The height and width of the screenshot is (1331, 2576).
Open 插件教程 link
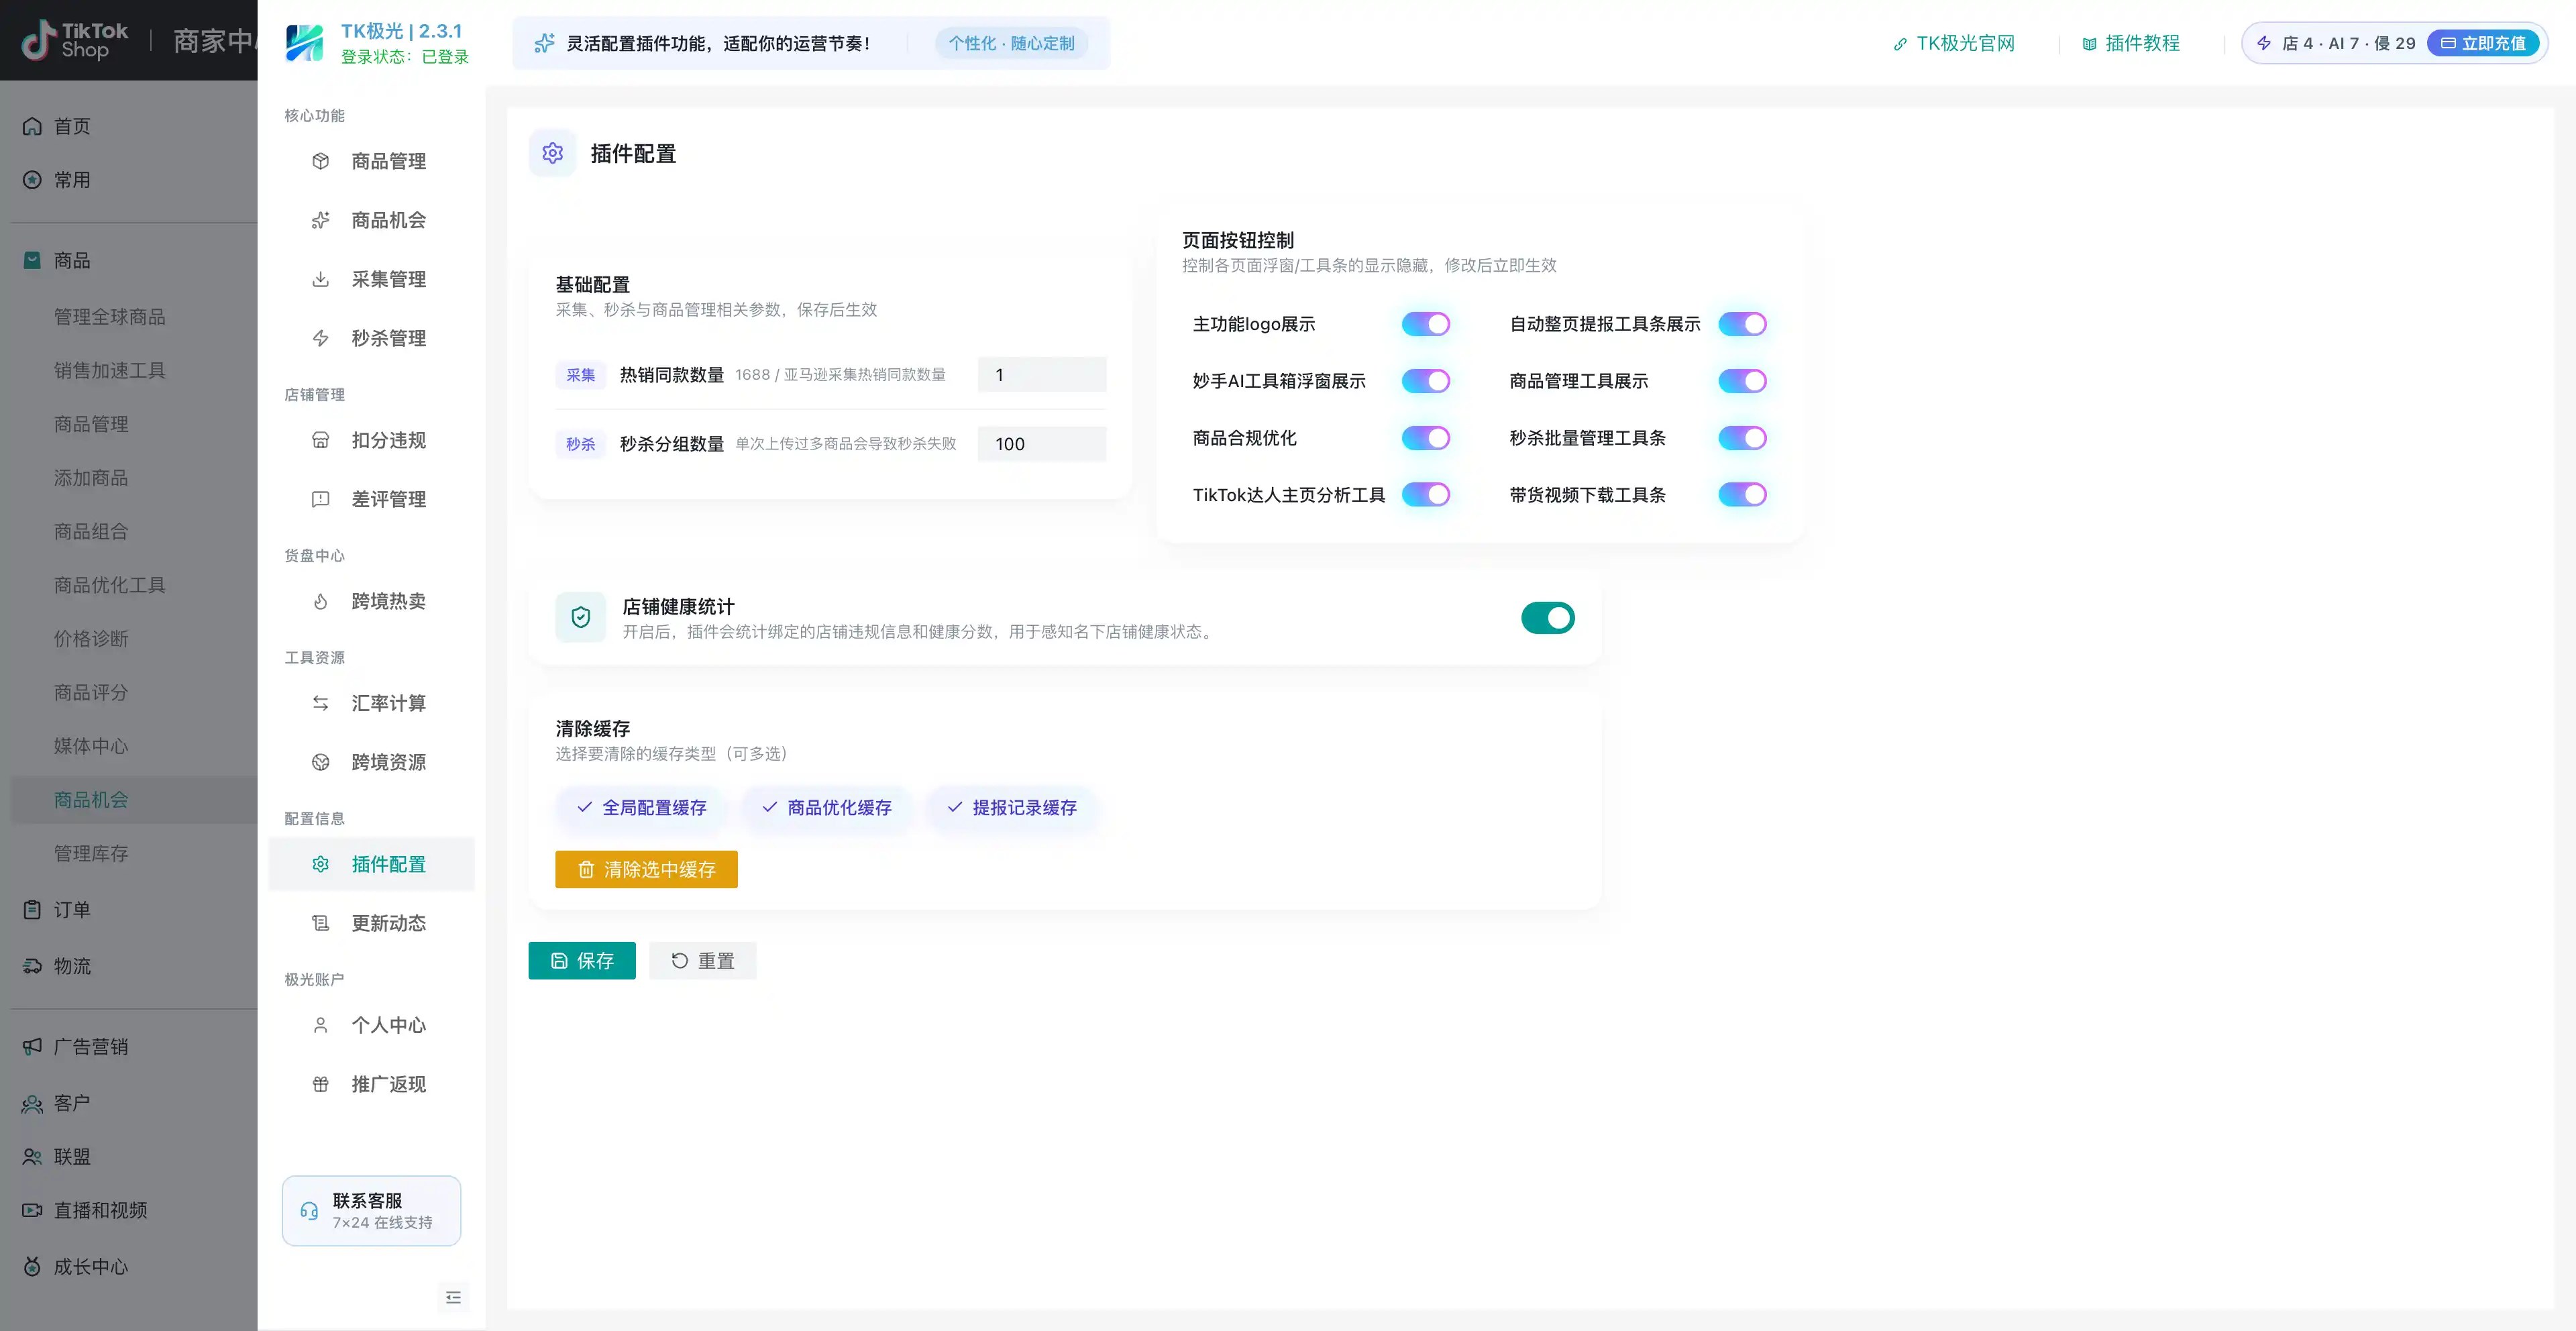[2130, 43]
